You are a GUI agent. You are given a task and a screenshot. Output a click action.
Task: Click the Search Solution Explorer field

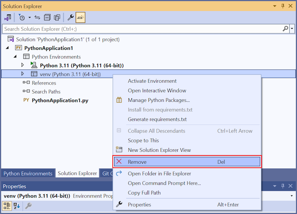pyautogui.click(x=142, y=29)
